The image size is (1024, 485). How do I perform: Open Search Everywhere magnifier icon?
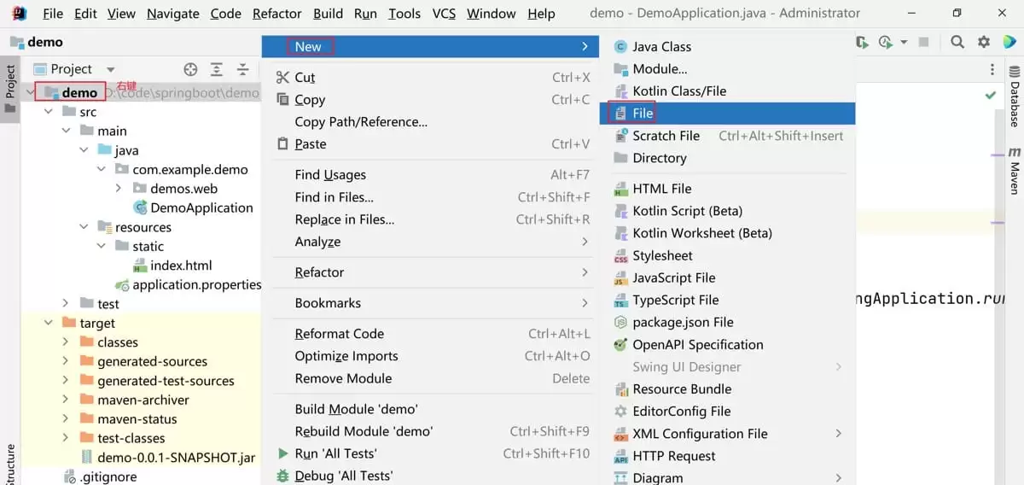point(957,42)
